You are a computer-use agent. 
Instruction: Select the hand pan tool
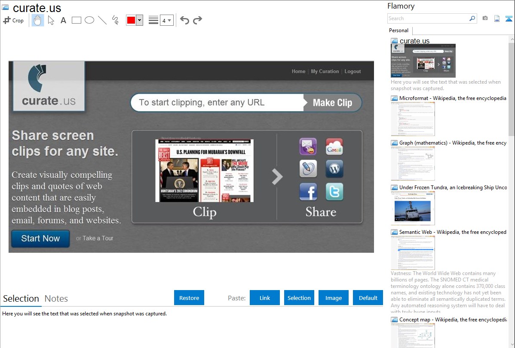(37, 20)
